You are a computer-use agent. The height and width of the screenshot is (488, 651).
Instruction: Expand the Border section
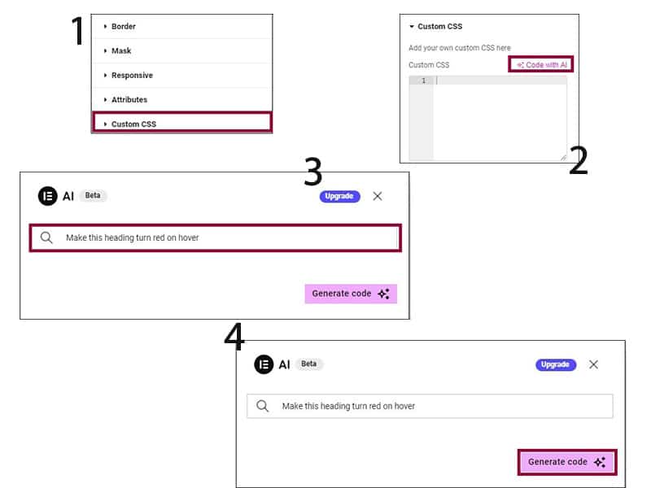point(181,27)
